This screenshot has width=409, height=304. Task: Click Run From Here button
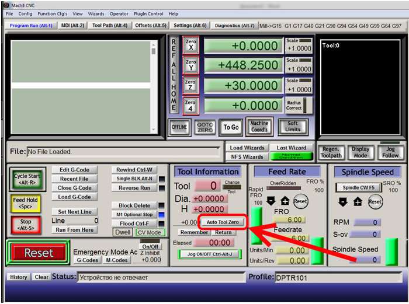[x=74, y=230]
